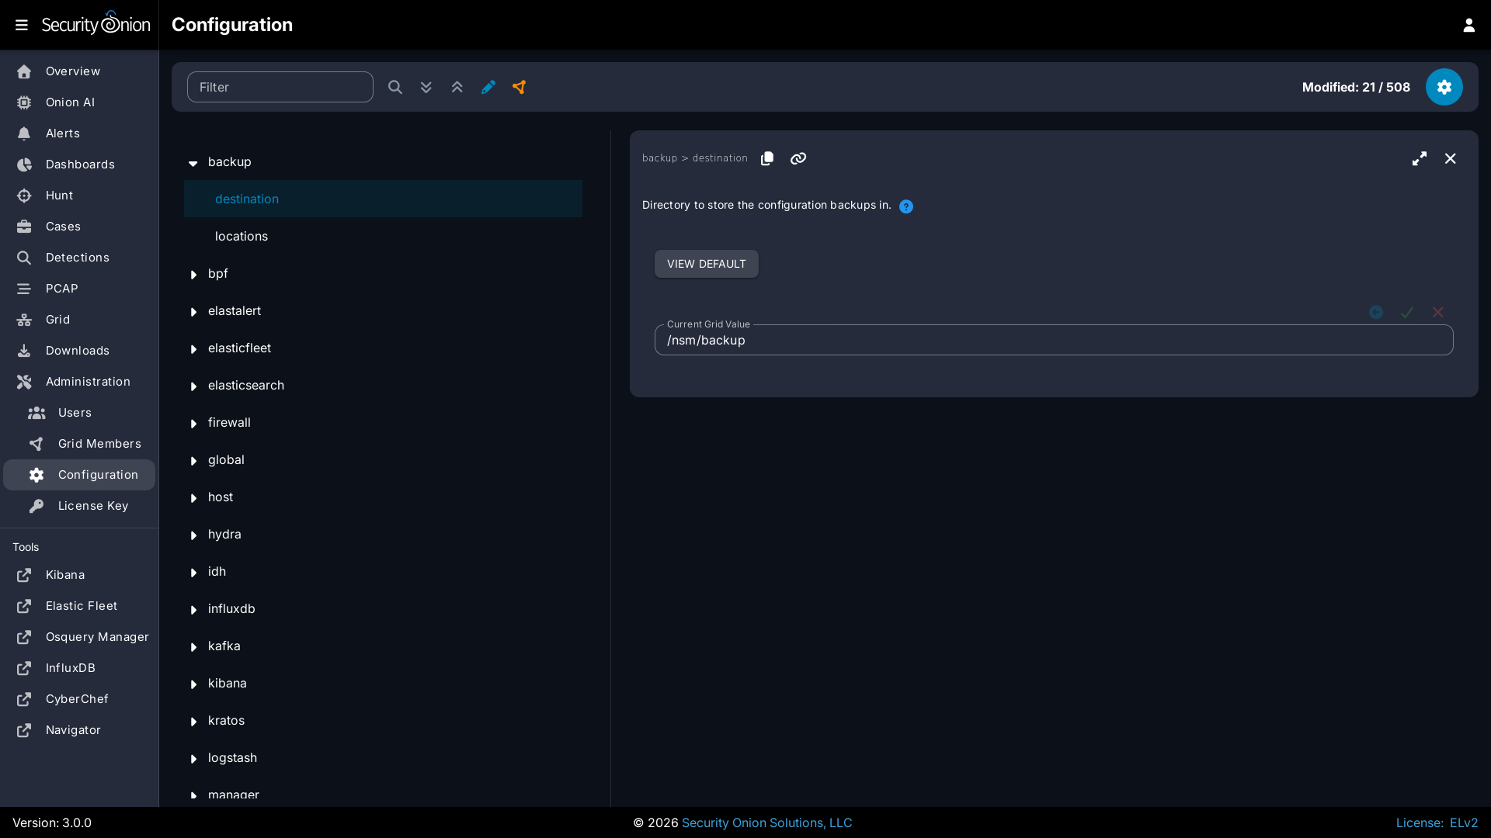Click the chain-link icon next to the breadcrumb
This screenshot has height=838, width=1491.
798,158
